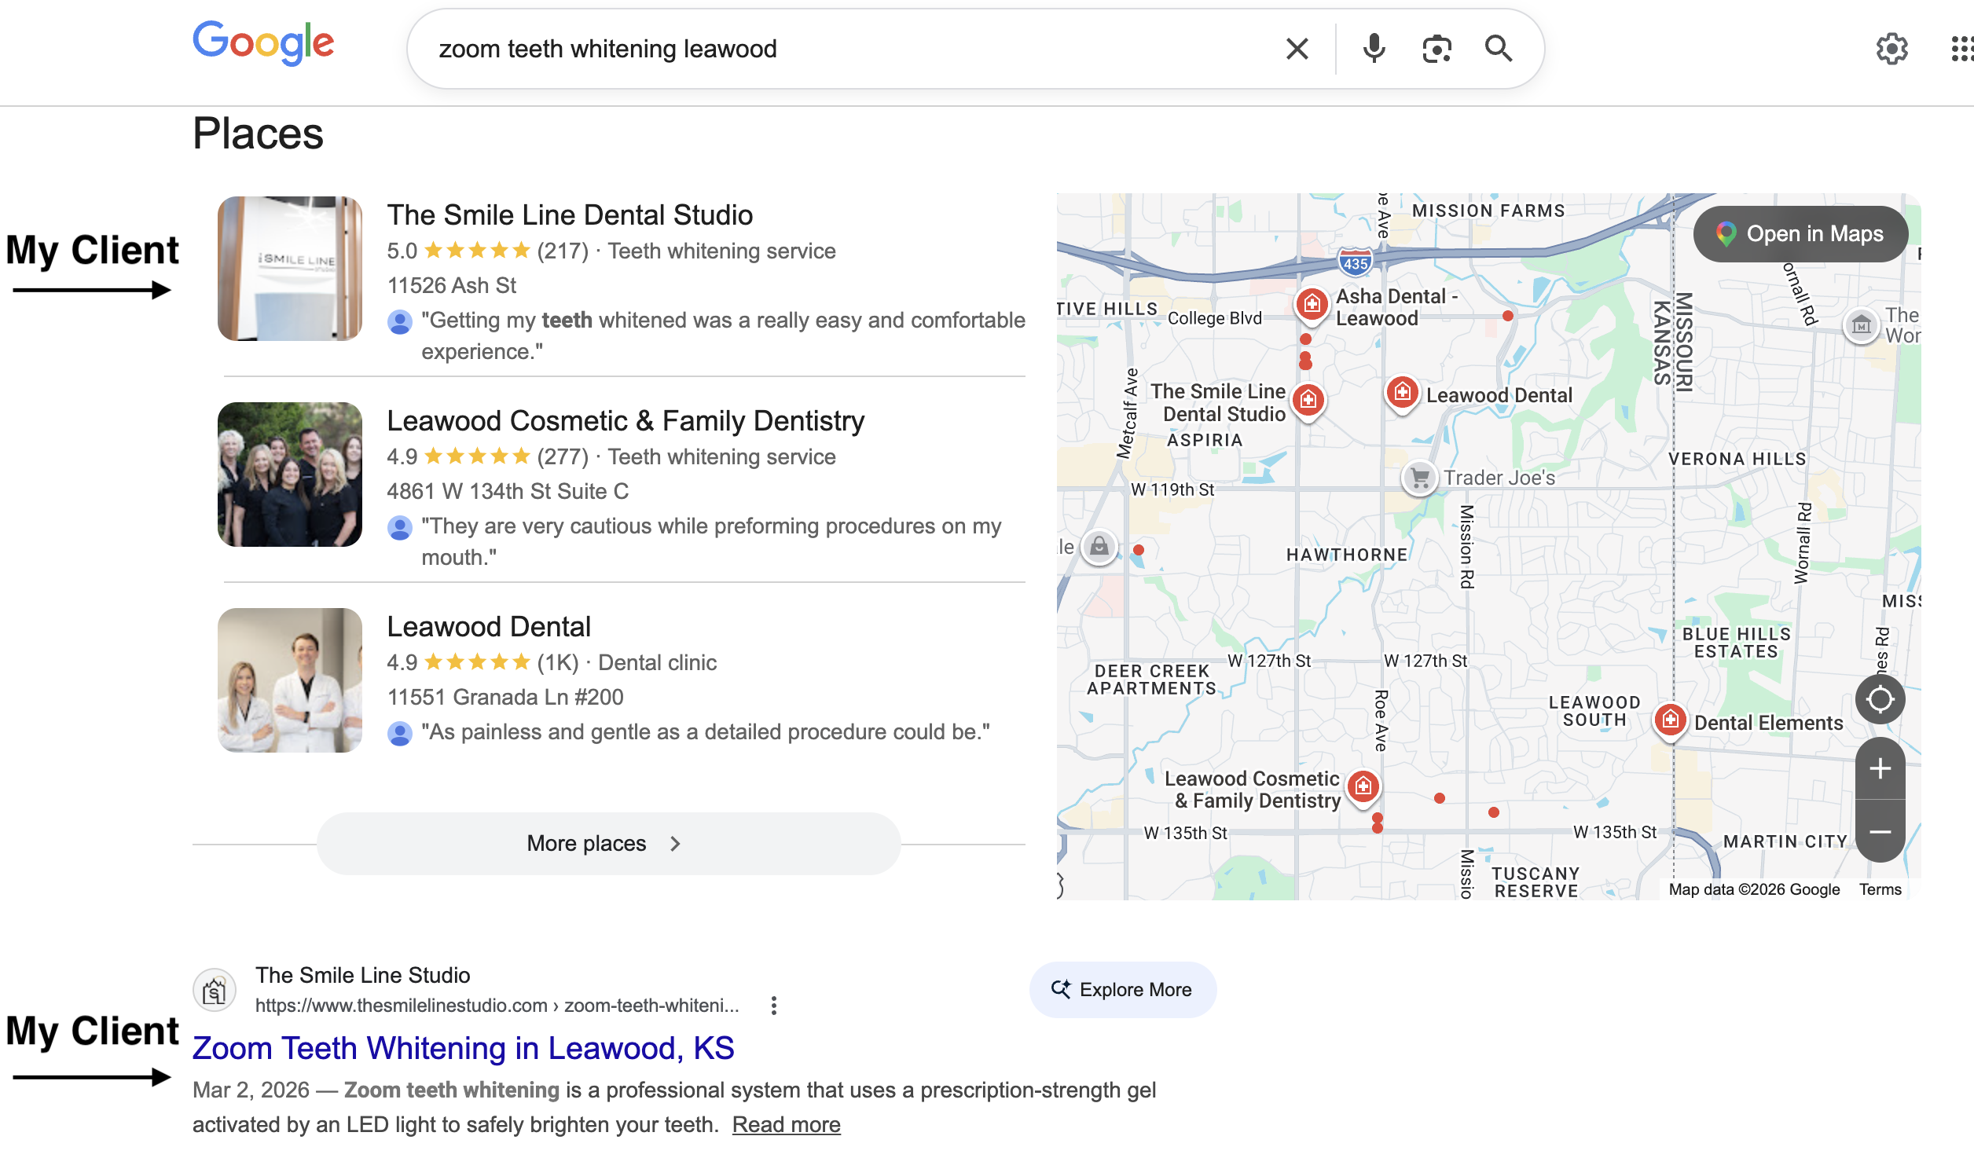Click inside the search input field

coord(867,48)
